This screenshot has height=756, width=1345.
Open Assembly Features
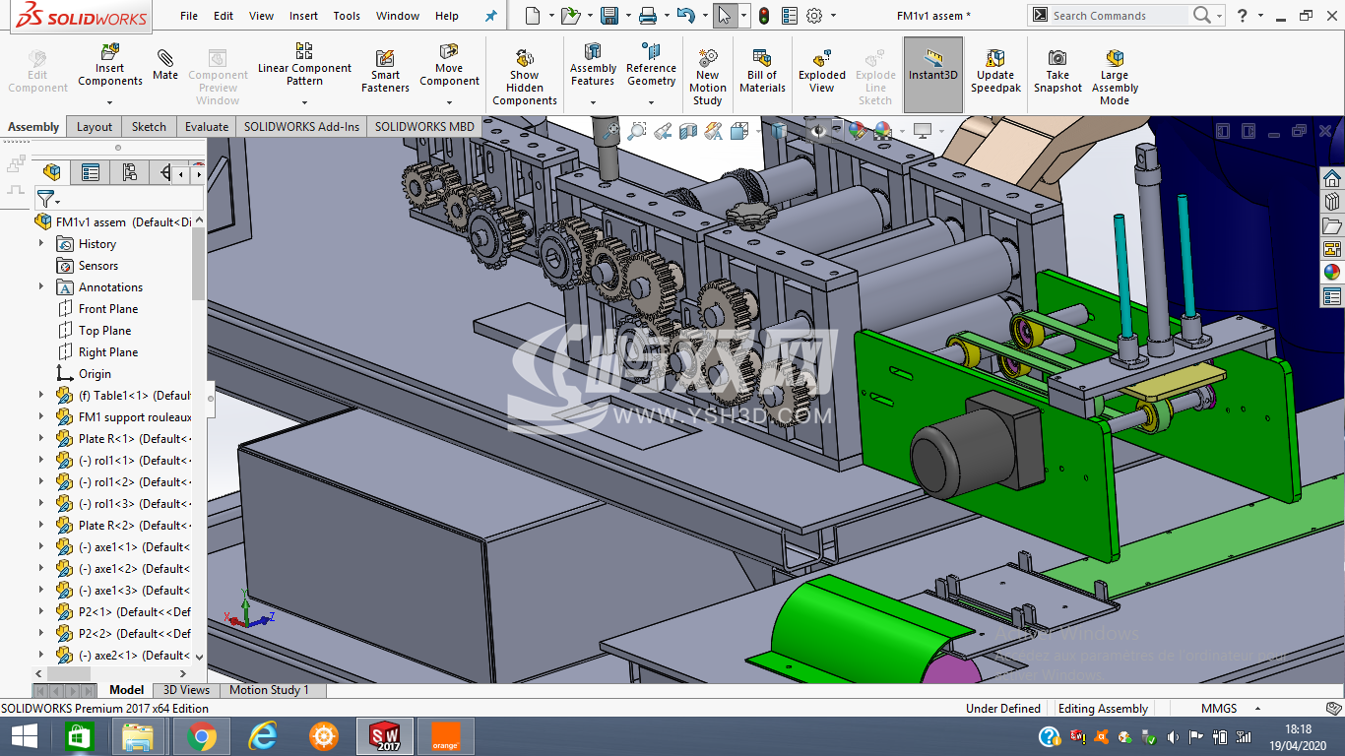pos(593,65)
